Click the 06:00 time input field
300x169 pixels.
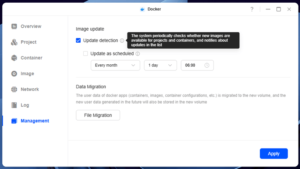[197, 65]
